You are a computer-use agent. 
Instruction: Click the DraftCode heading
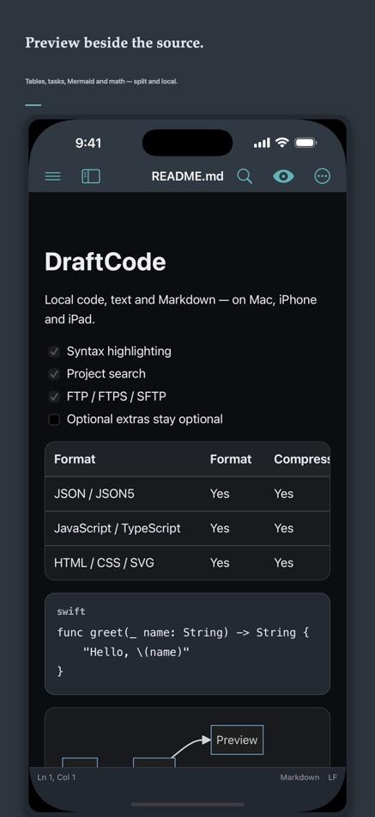[105, 261]
